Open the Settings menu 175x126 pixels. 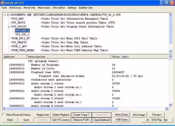click(72, 8)
